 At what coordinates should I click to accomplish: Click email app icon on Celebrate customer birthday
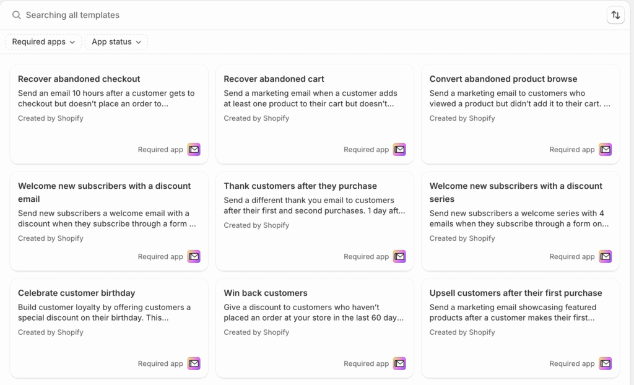point(194,363)
